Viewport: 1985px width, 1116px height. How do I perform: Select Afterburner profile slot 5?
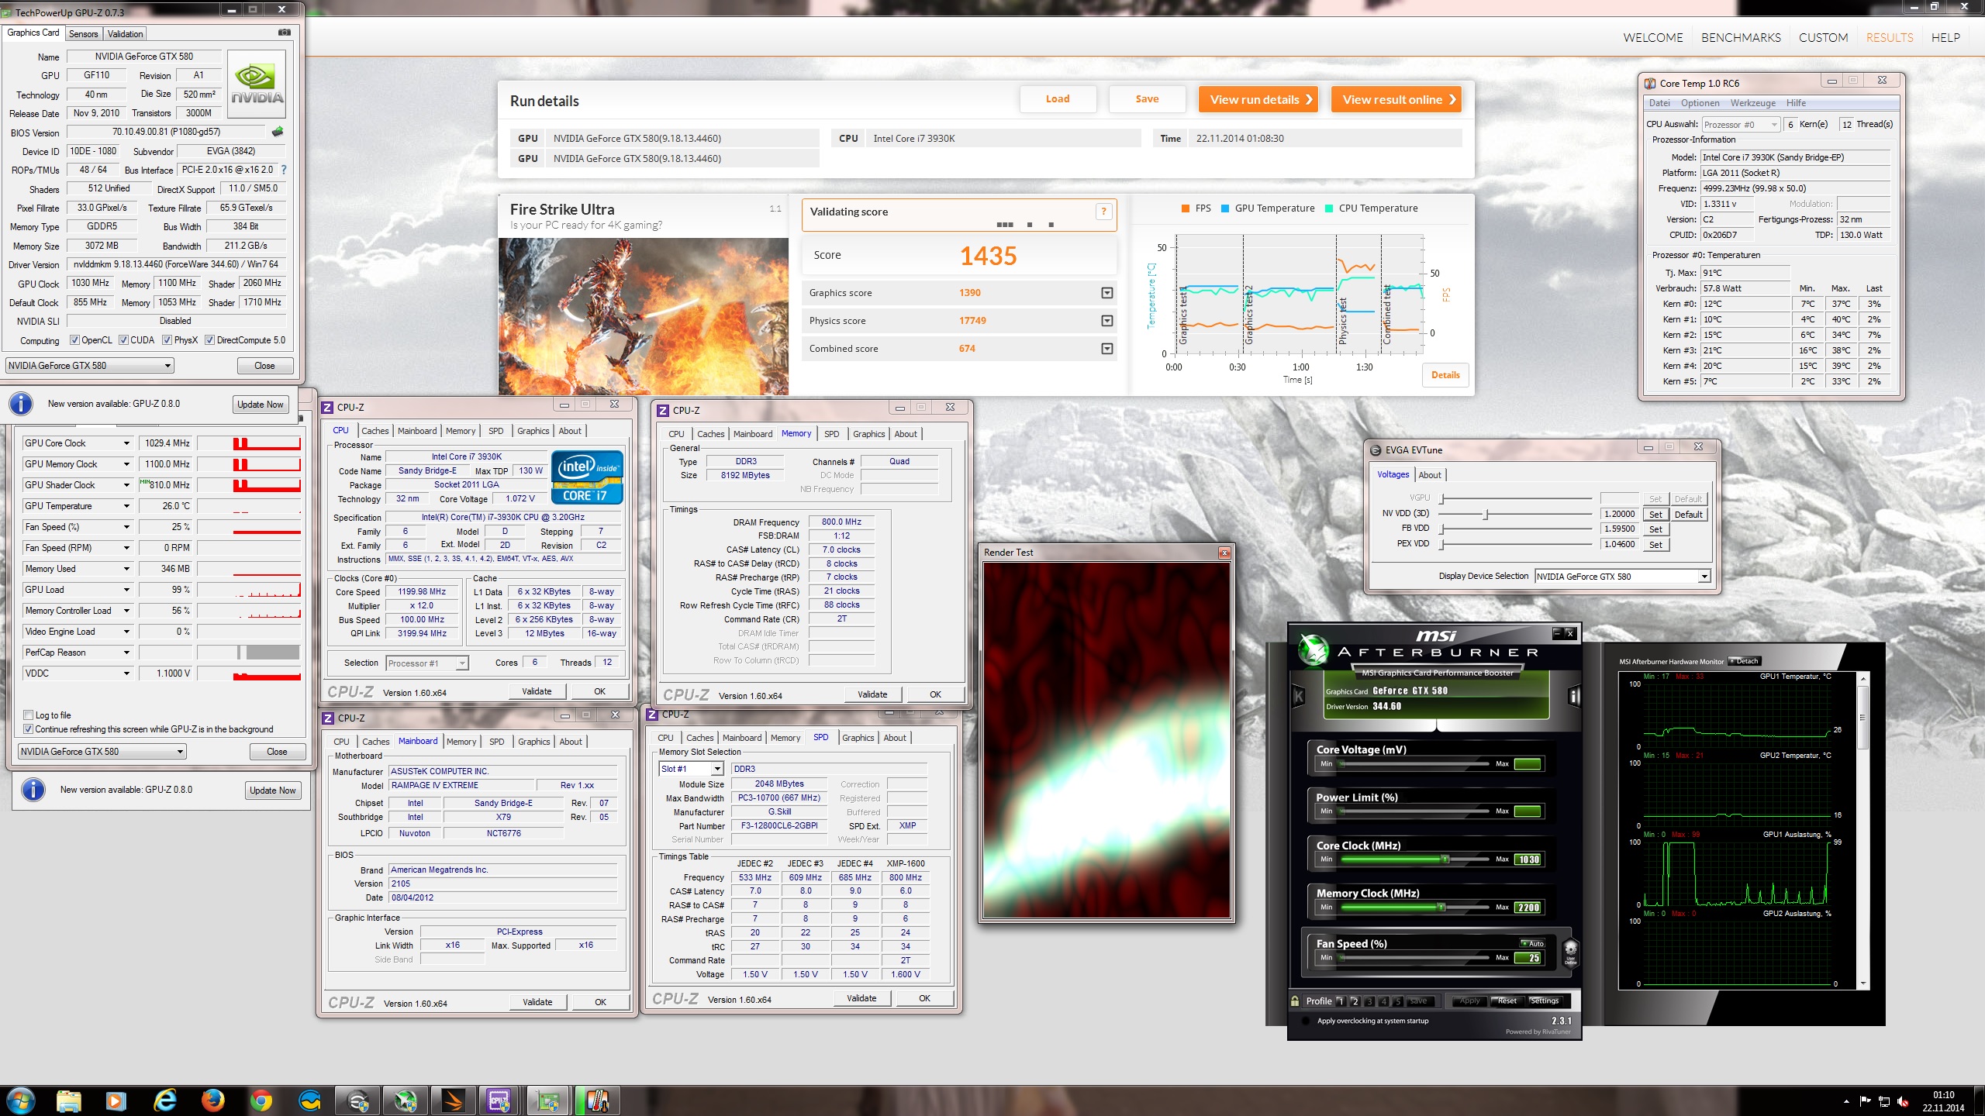[1398, 1001]
